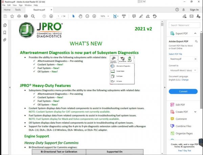Open the Help menu

(x=36, y=5)
